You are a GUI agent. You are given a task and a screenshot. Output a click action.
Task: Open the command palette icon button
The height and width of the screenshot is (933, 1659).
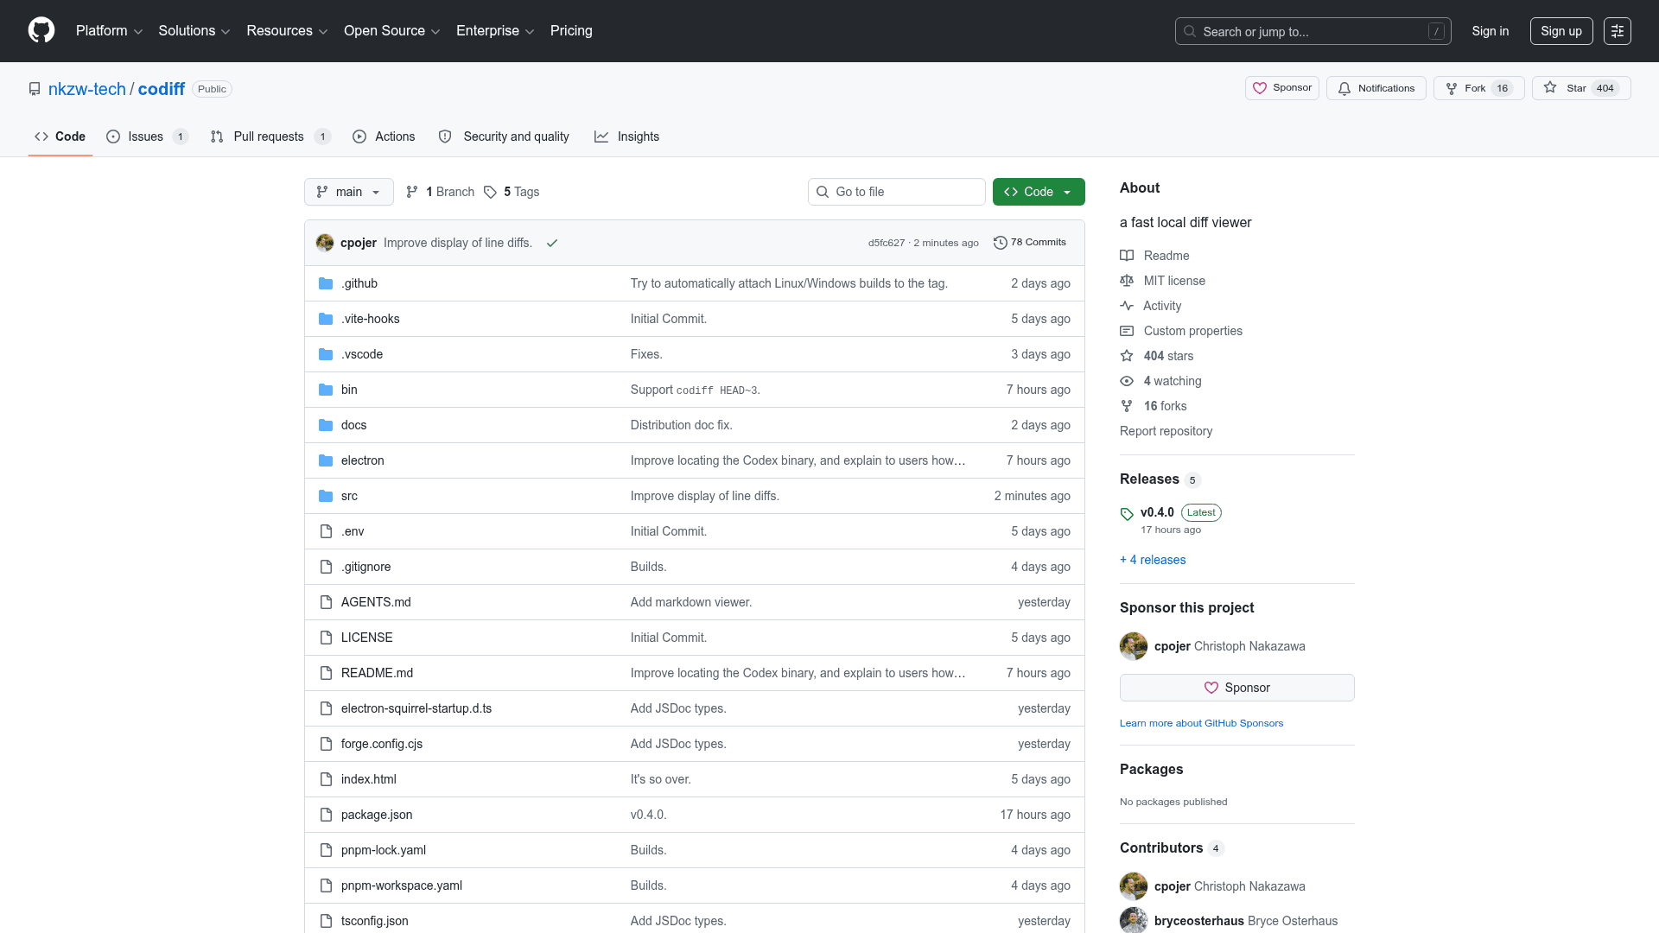click(x=1618, y=31)
